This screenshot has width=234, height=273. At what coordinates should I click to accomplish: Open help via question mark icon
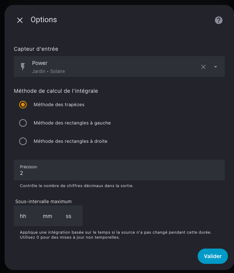218,20
